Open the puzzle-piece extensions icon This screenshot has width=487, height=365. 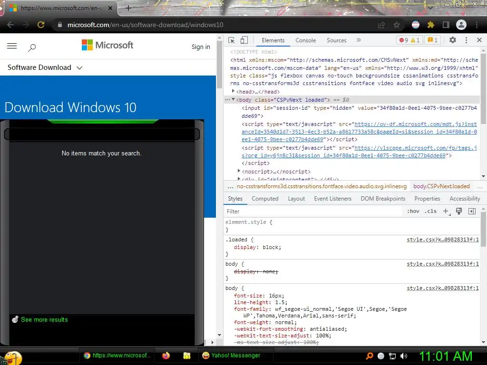[430, 25]
